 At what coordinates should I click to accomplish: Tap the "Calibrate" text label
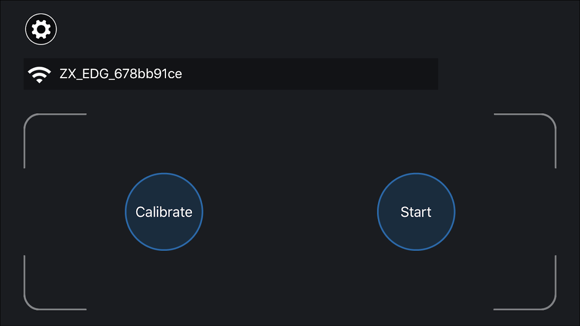click(x=164, y=212)
